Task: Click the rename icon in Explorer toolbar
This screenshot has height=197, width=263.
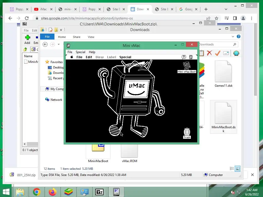Action: [x=226, y=53]
